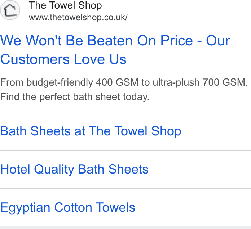Click the description line about 400 GSM
The height and width of the screenshot is (229, 251).
tap(124, 82)
